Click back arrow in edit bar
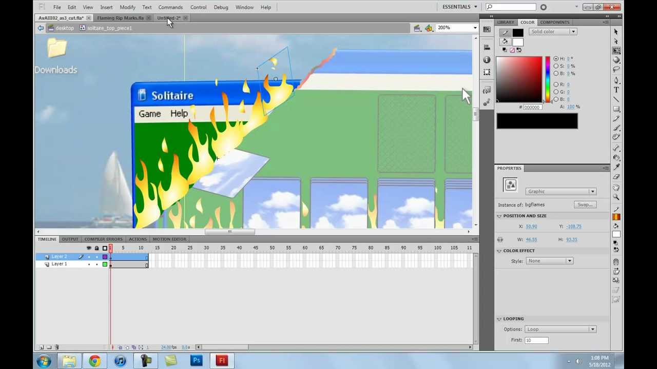The image size is (657, 369). pos(41,28)
